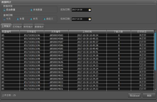Click the 结束日期 input field
This screenshot has height=102, width=157.
(81, 19)
